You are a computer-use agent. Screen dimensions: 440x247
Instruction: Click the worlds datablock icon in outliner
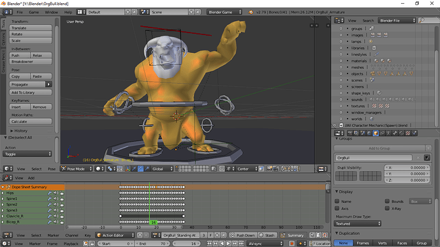pos(372,119)
